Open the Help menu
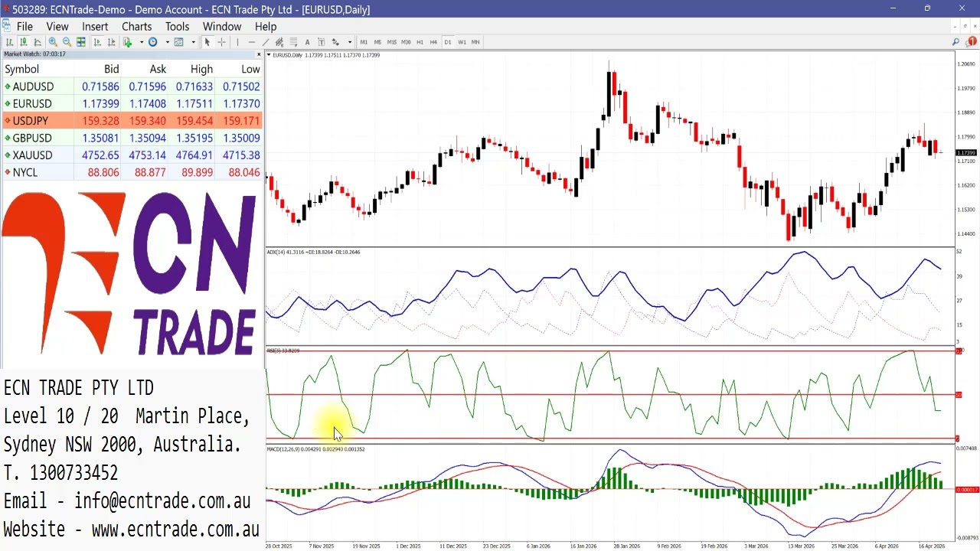 tap(266, 26)
